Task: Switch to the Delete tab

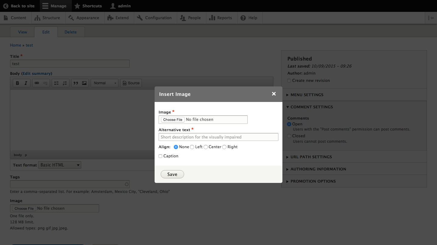Action: pos(71,32)
